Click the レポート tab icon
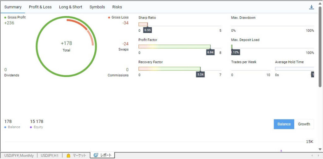 (96, 156)
